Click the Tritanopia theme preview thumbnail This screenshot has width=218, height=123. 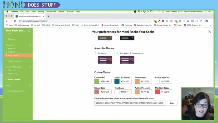pos(105,60)
